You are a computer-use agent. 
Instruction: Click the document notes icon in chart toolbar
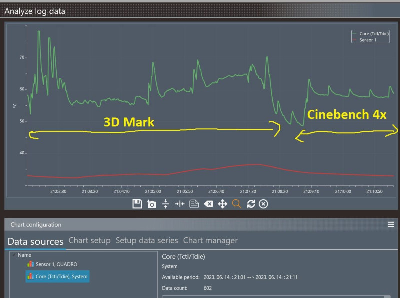(x=194, y=204)
